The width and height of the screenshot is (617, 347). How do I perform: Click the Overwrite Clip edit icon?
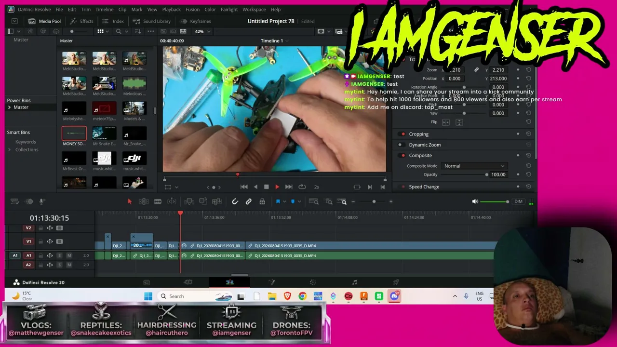[203, 201]
